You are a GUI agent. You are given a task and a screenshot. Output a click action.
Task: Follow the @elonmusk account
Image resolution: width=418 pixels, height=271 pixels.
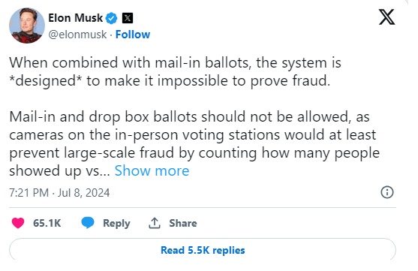[133, 35]
